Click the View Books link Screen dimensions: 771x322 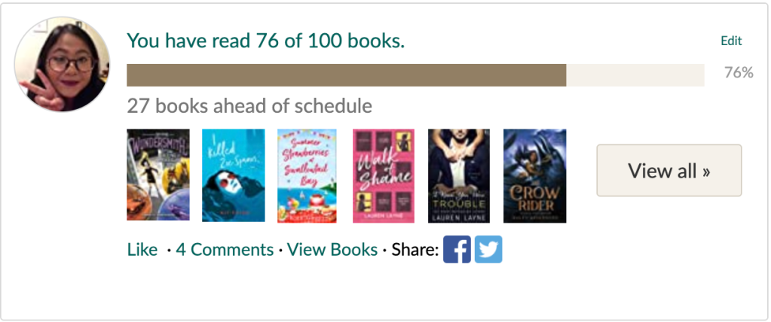332,250
